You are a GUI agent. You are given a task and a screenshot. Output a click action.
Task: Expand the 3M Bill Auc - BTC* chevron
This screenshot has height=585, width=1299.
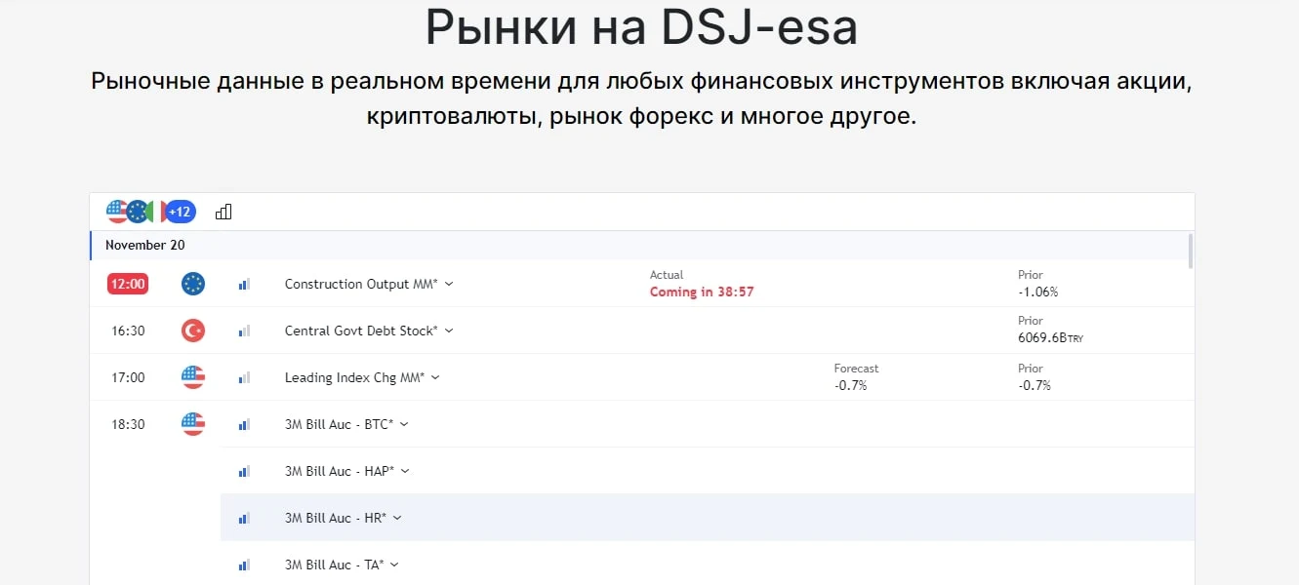pyautogui.click(x=404, y=425)
